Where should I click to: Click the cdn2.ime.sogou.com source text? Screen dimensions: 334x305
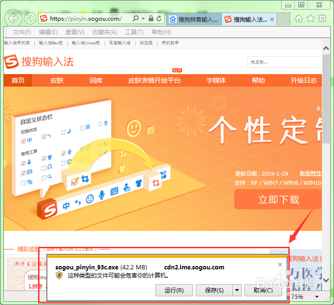click(194, 267)
